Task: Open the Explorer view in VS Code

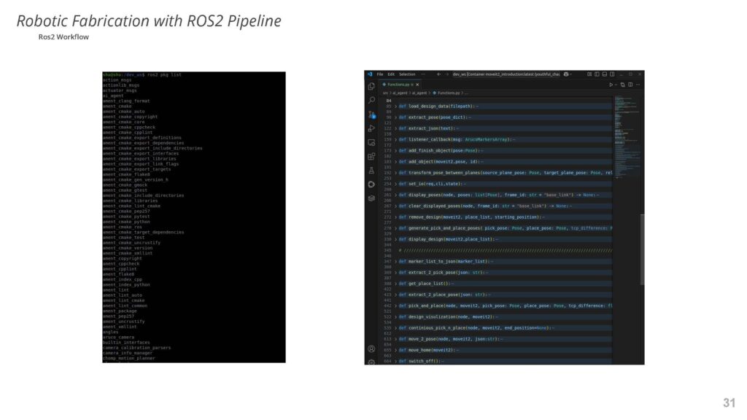Action: tap(371, 87)
